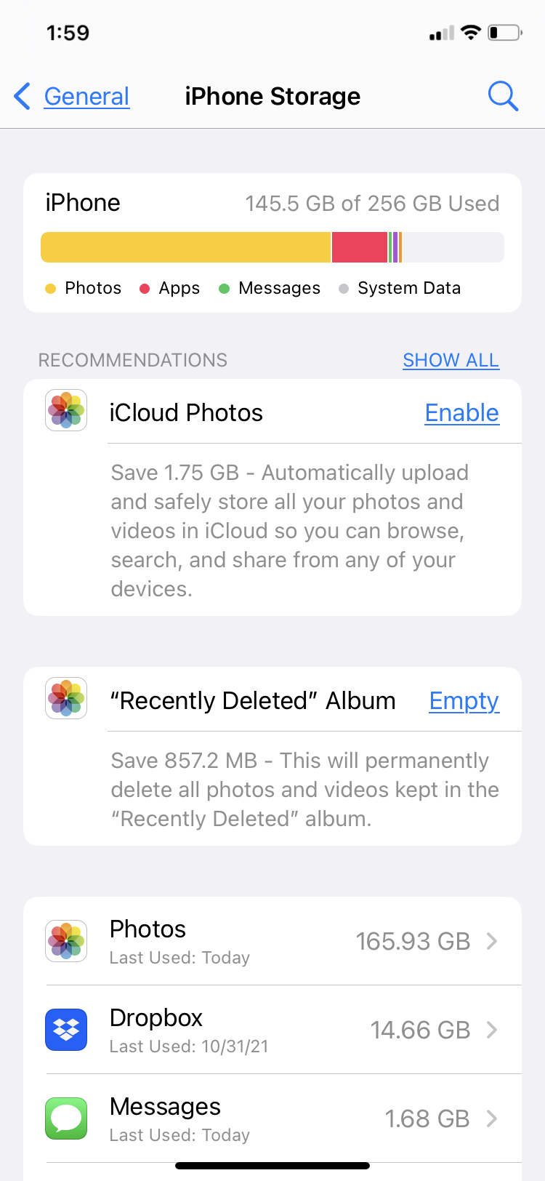
Task: Tap the search magnifier icon
Action: click(x=503, y=96)
